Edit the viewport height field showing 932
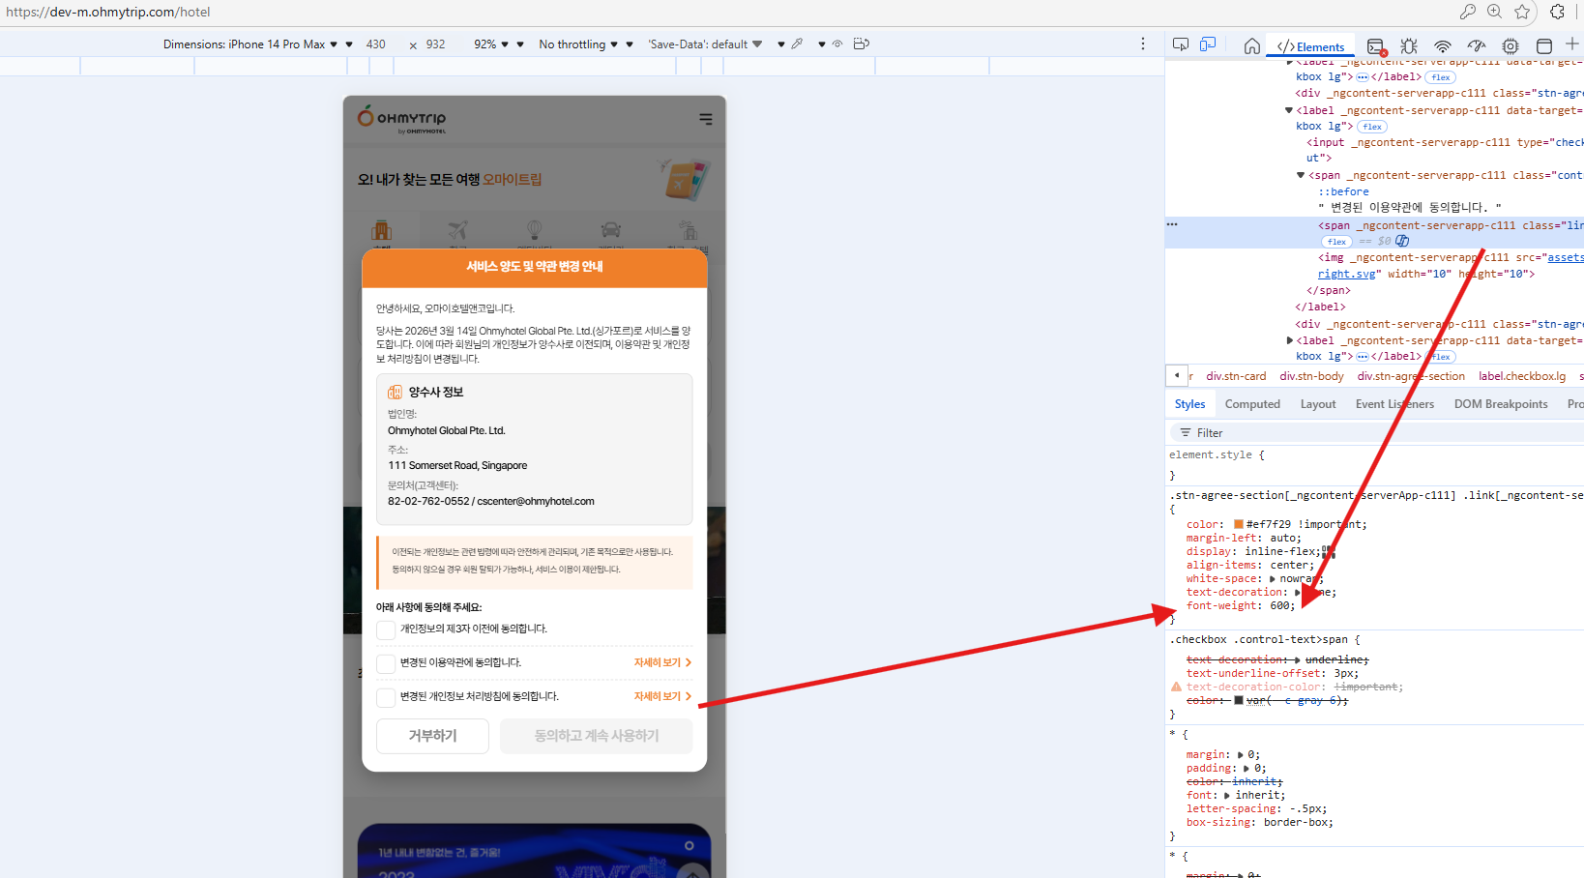The image size is (1584, 878). coord(436,44)
